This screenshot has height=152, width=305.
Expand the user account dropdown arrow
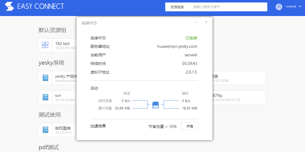point(300,7)
